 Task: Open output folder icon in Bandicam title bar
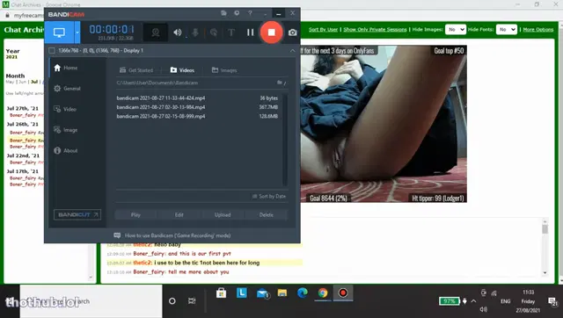pos(223,13)
